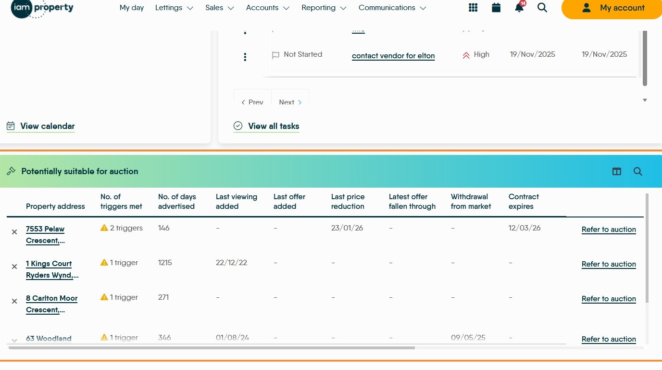Click the Not Started status text
Image resolution: width=662 pixels, height=370 pixels.
pyautogui.click(x=303, y=54)
